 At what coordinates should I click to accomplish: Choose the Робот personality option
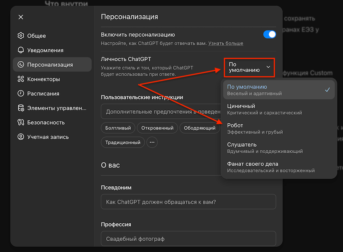point(279,128)
